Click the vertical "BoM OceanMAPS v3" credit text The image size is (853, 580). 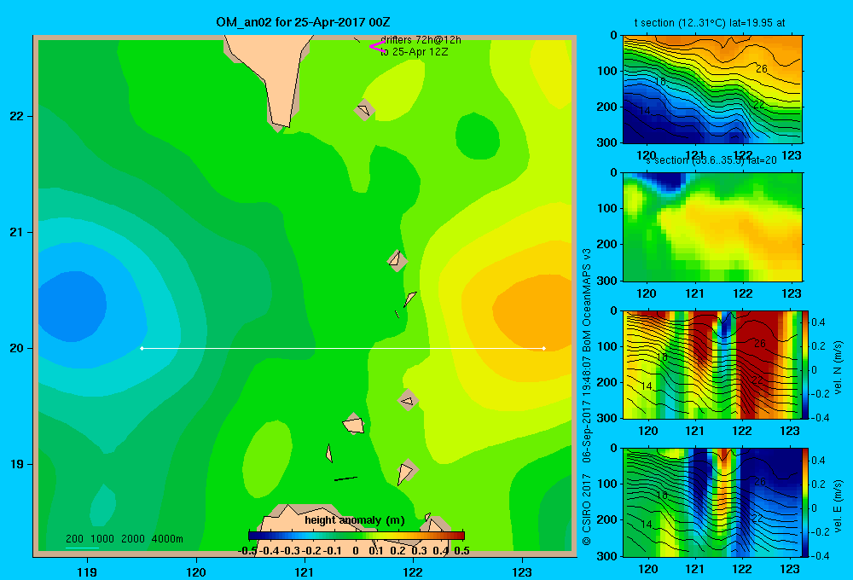point(587,300)
